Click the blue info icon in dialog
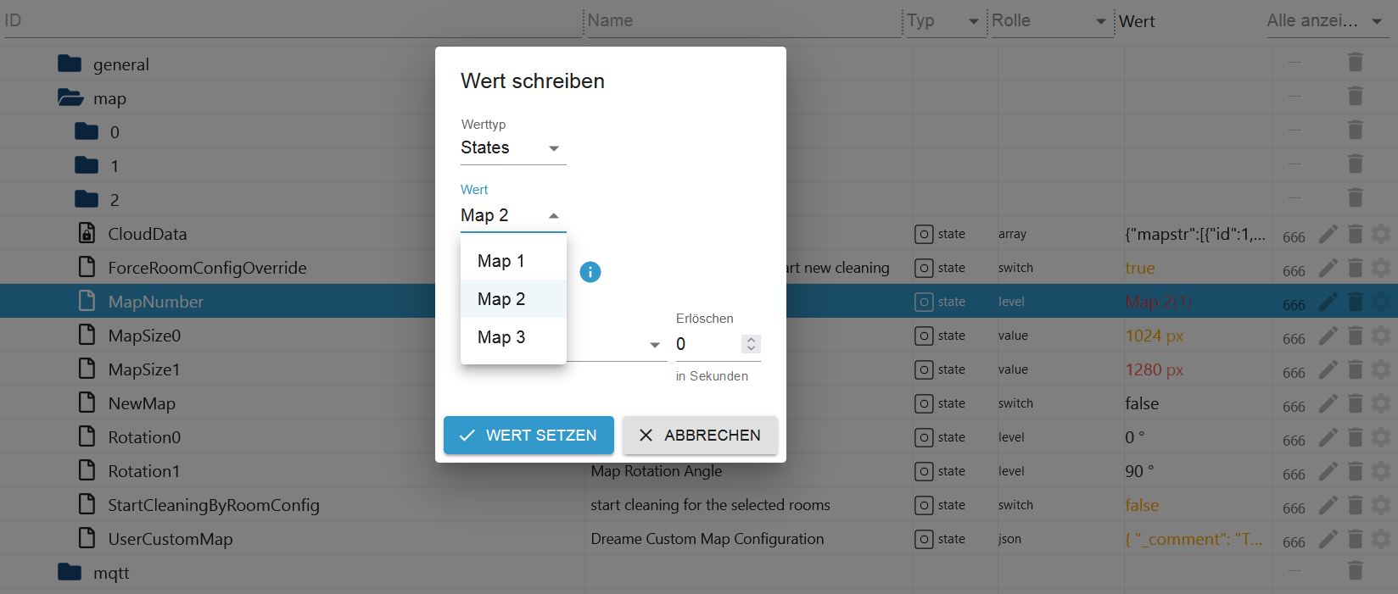 590,272
